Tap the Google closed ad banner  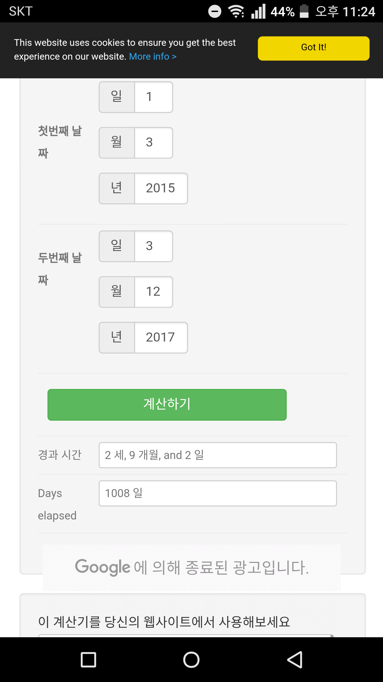191,567
